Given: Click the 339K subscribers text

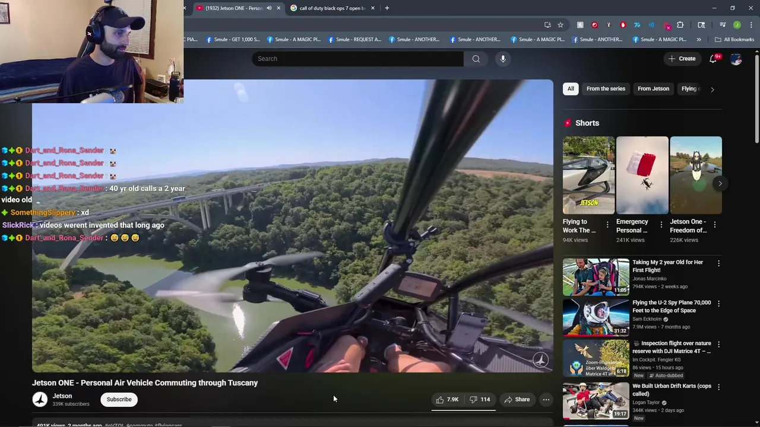Looking at the screenshot, I should (x=71, y=404).
